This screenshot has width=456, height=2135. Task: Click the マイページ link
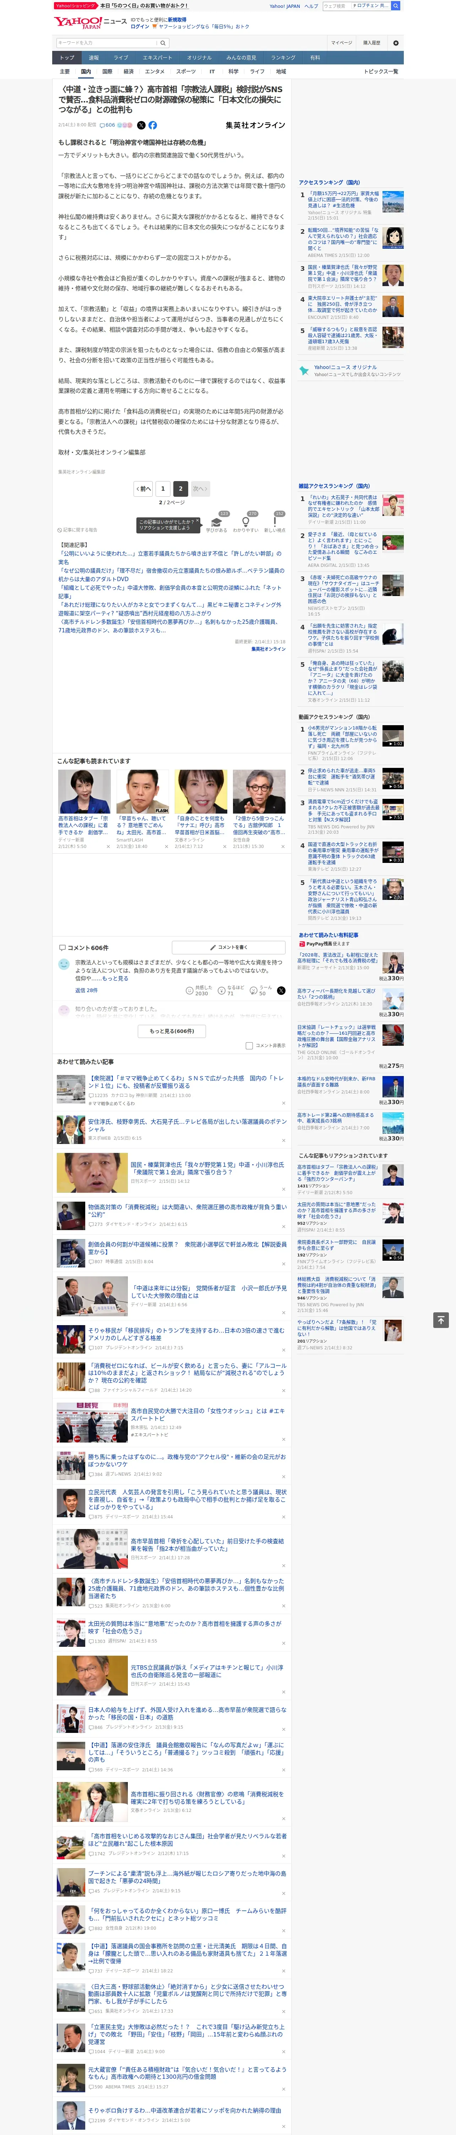coord(341,42)
